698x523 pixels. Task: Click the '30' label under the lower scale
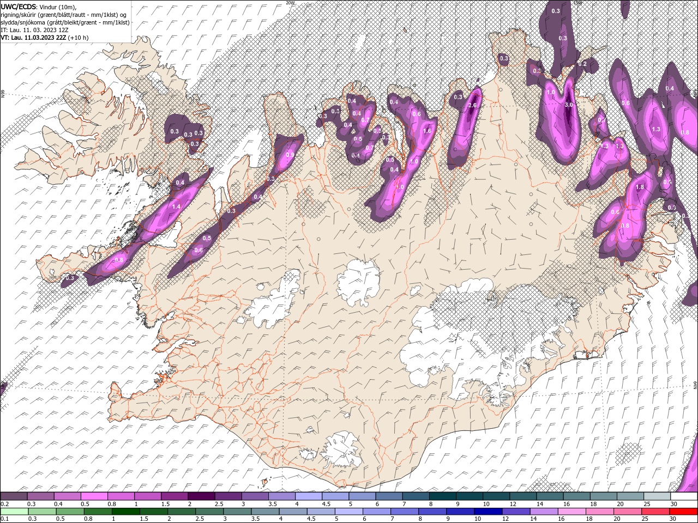672,519
